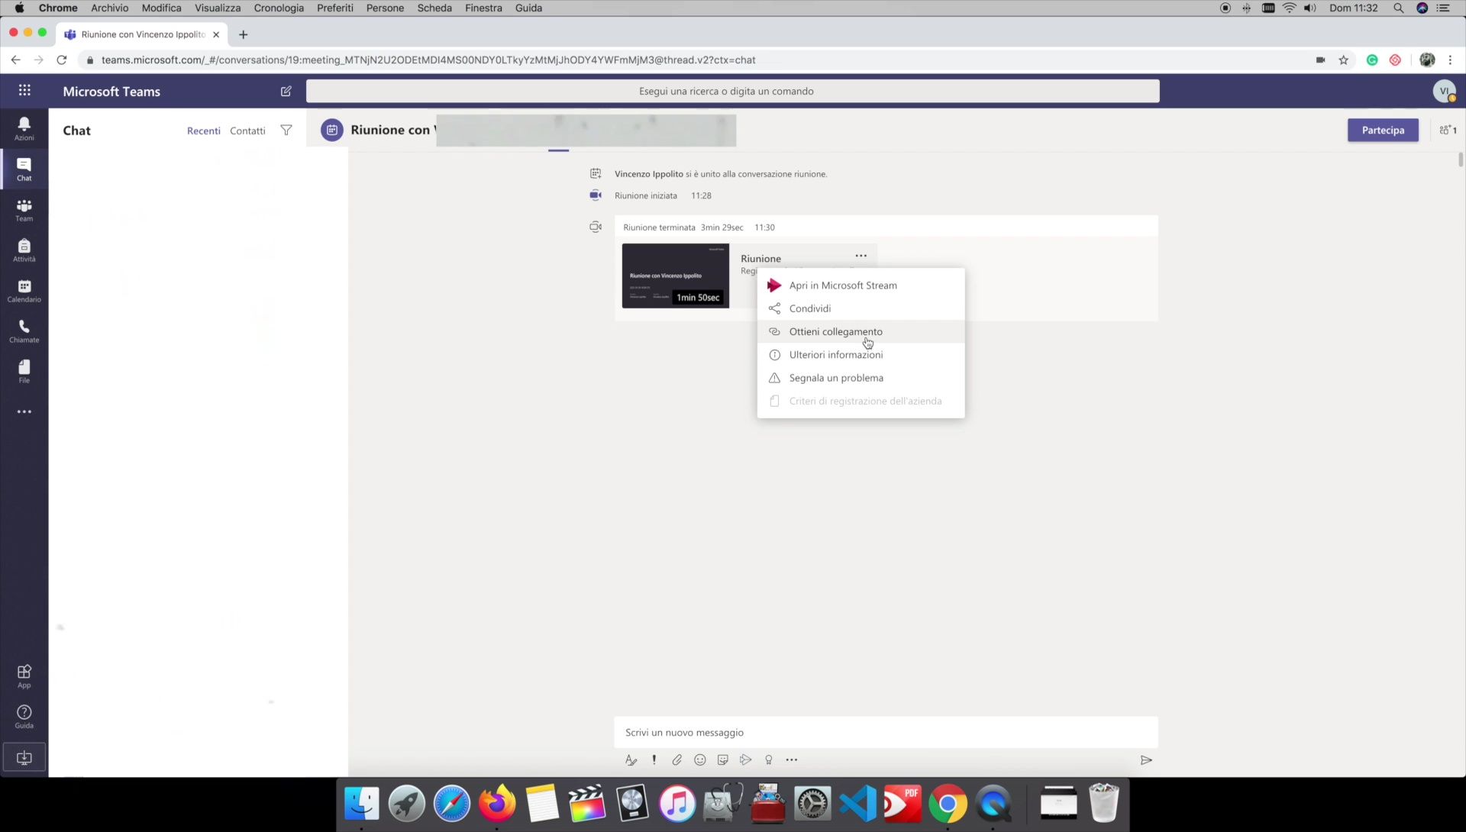Bookmark this page with star icon
Image resolution: width=1466 pixels, height=832 pixels.
(x=1344, y=60)
